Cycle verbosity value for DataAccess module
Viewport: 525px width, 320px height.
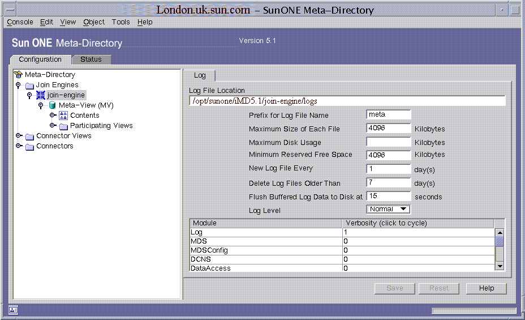click(x=418, y=268)
